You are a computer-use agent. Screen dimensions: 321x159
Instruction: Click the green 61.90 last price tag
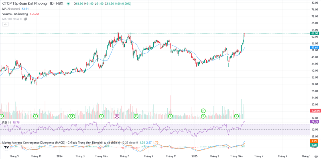(315, 33)
